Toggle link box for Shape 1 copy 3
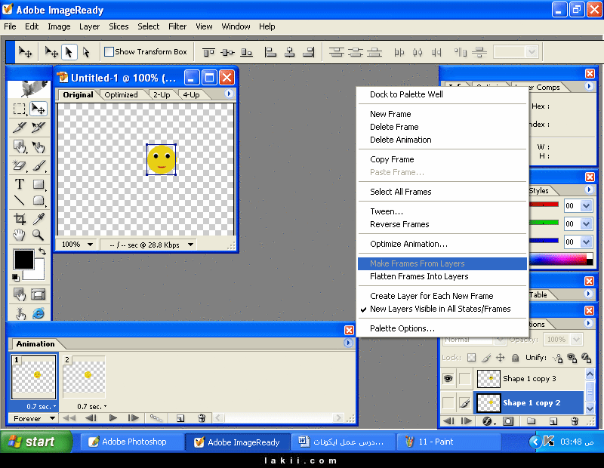This screenshot has height=468, width=604. [x=465, y=379]
